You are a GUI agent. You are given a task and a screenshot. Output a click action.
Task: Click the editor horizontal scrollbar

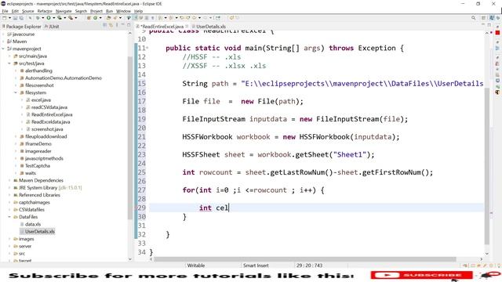[304, 259]
